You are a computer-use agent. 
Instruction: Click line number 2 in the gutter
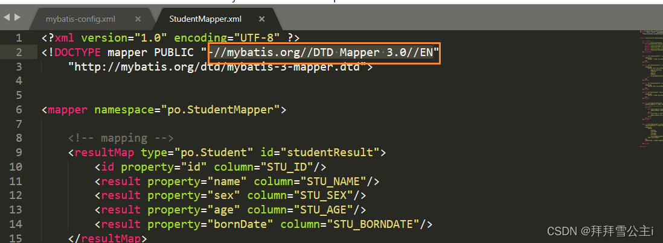point(18,52)
